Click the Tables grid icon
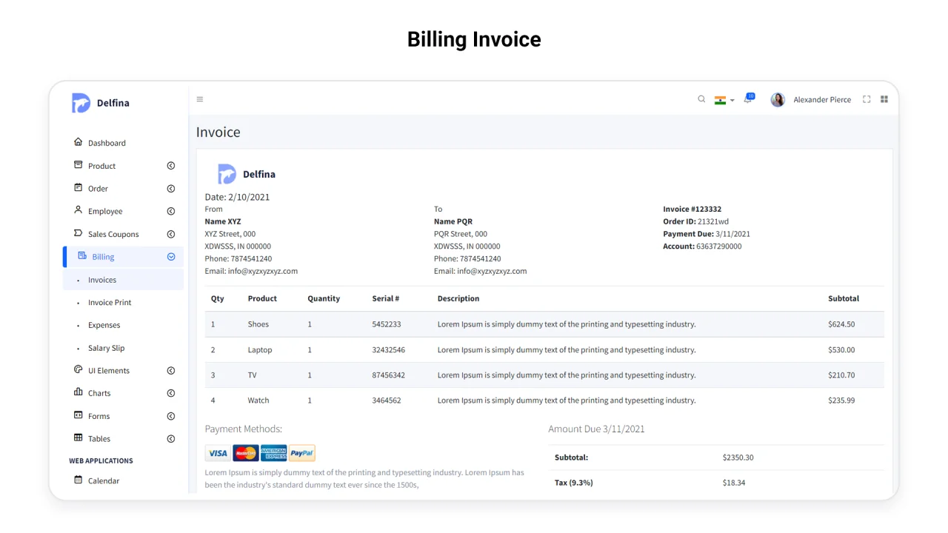 click(x=79, y=438)
